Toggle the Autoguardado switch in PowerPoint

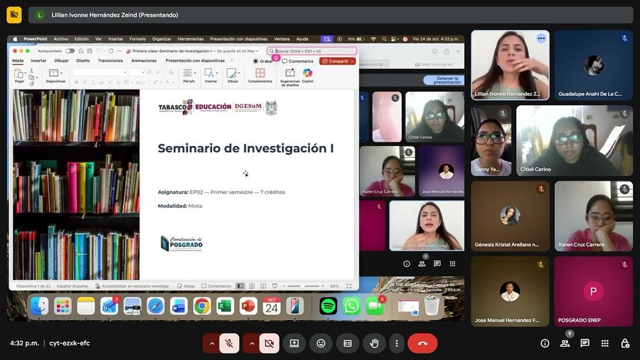click(x=70, y=51)
